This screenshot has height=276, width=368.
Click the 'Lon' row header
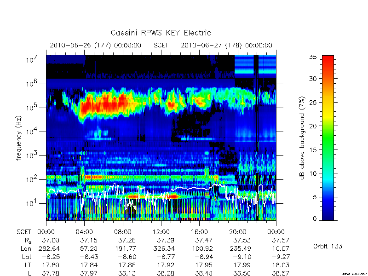(x=26, y=248)
